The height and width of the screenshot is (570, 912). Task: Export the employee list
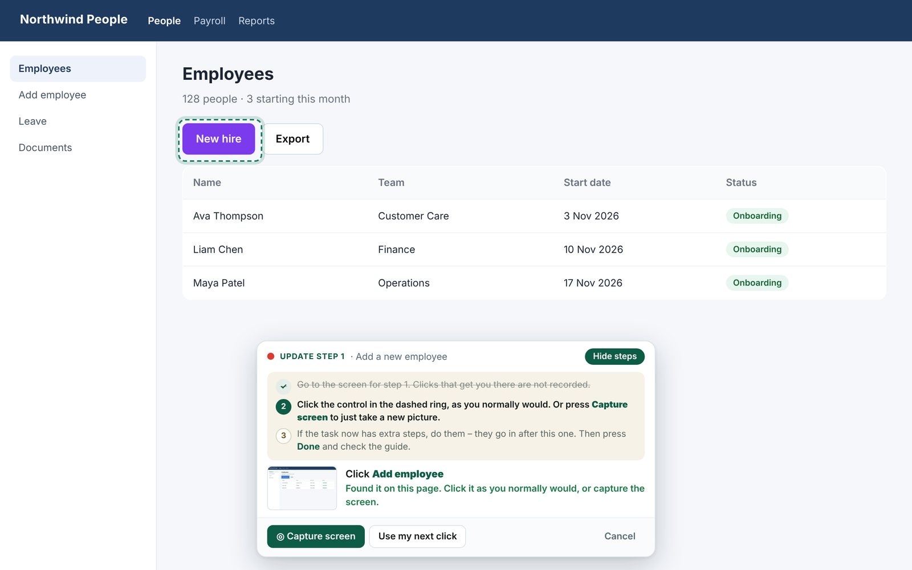pyautogui.click(x=292, y=139)
